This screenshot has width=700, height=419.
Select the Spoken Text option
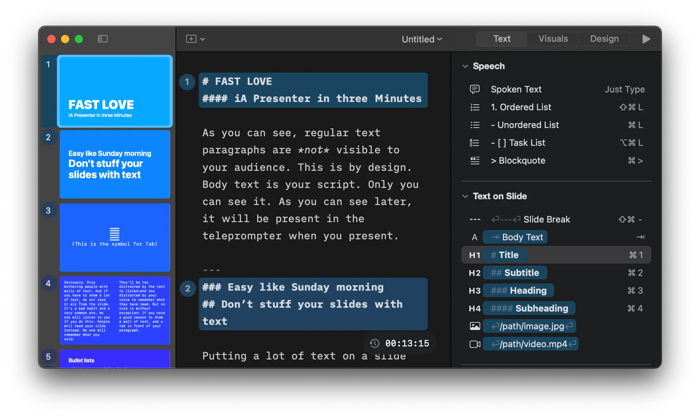click(x=556, y=89)
